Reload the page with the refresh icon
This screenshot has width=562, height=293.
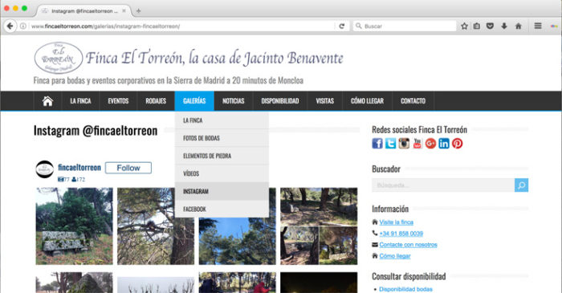pos(341,26)
